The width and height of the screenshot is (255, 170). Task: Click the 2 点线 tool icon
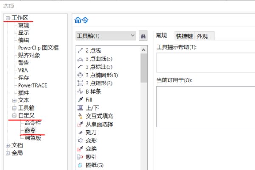80,51
